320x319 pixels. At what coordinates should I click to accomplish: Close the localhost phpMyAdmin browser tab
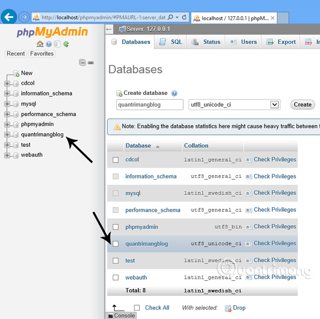(272, 18)
